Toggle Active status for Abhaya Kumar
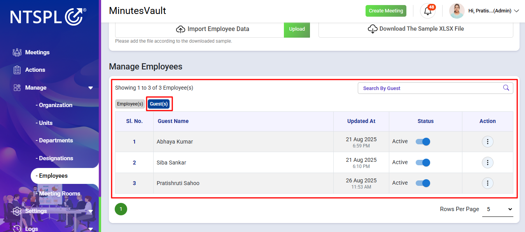525x232 pixels. pos(423,142)
